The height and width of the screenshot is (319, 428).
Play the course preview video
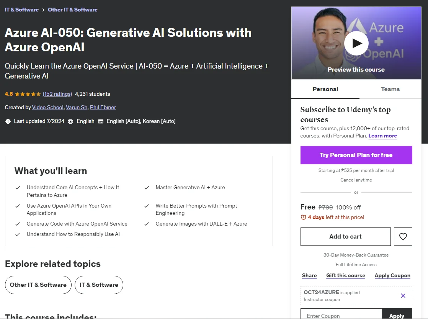(x=356, y=43)
